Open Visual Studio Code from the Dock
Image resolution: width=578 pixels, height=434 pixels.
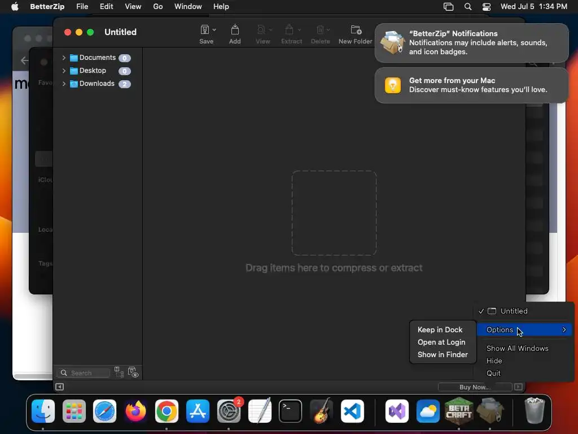[x=352, y=411]
